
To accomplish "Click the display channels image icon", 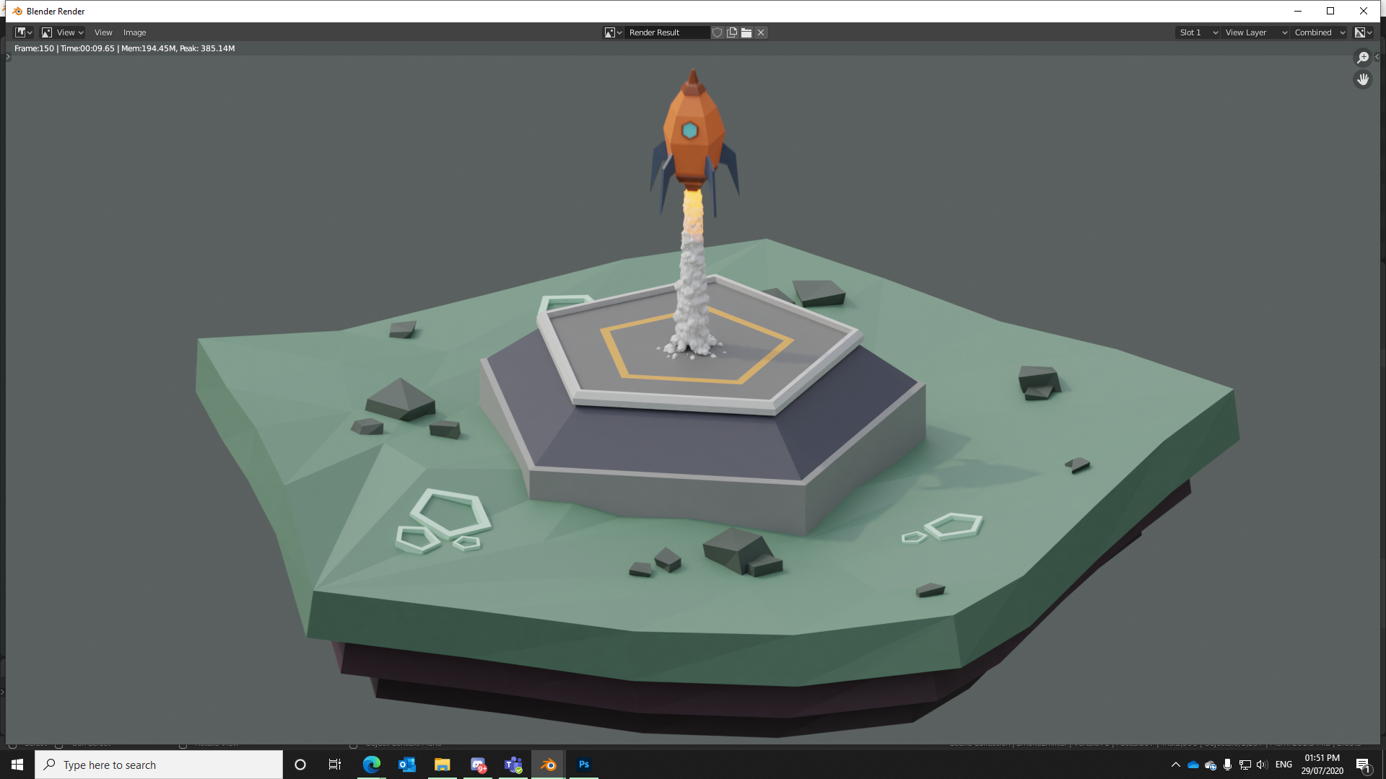I will 1360,32.
